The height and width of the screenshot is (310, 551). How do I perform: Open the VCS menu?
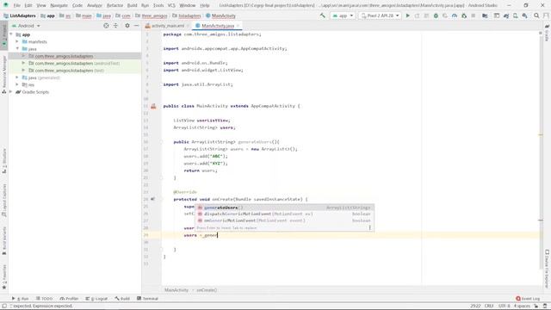pos(171,5)
